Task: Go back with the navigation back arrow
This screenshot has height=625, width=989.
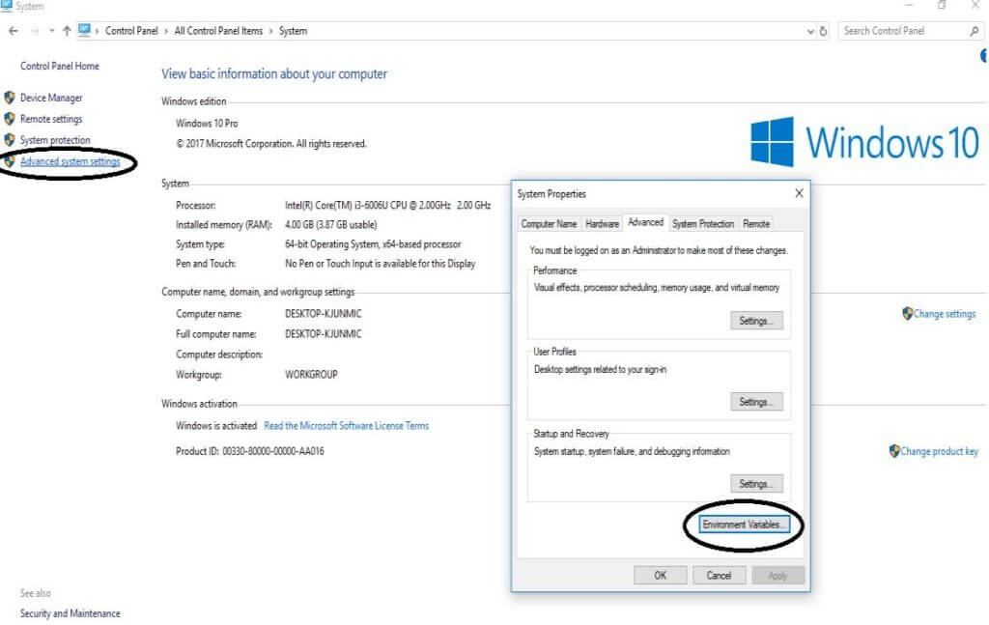Action: point(14,30)
